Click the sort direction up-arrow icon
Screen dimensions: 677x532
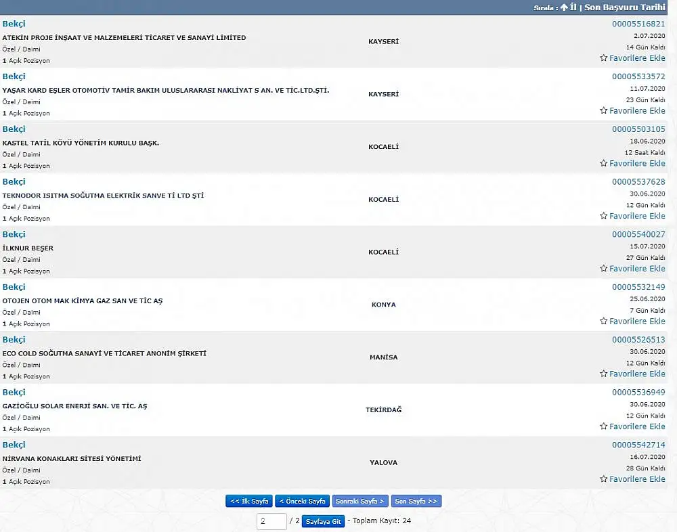click(564, 7)
